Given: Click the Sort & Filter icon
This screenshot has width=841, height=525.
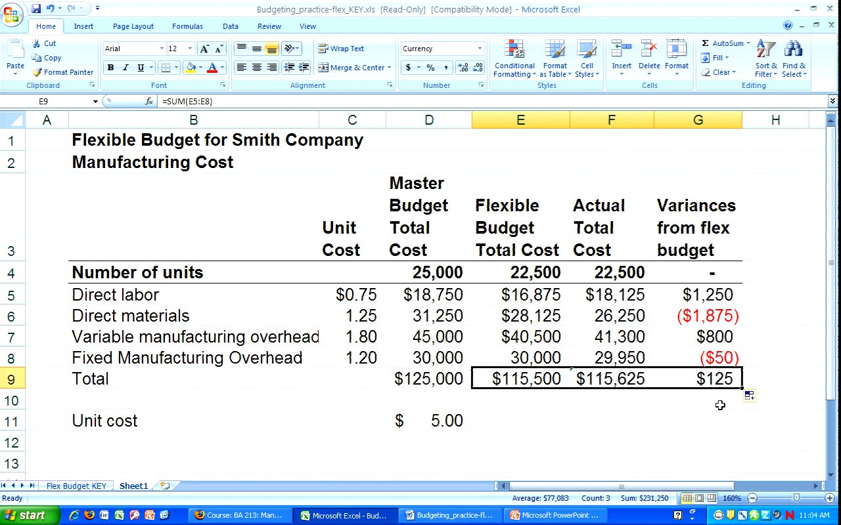Looking at the screenshot, I should (765, 59).
